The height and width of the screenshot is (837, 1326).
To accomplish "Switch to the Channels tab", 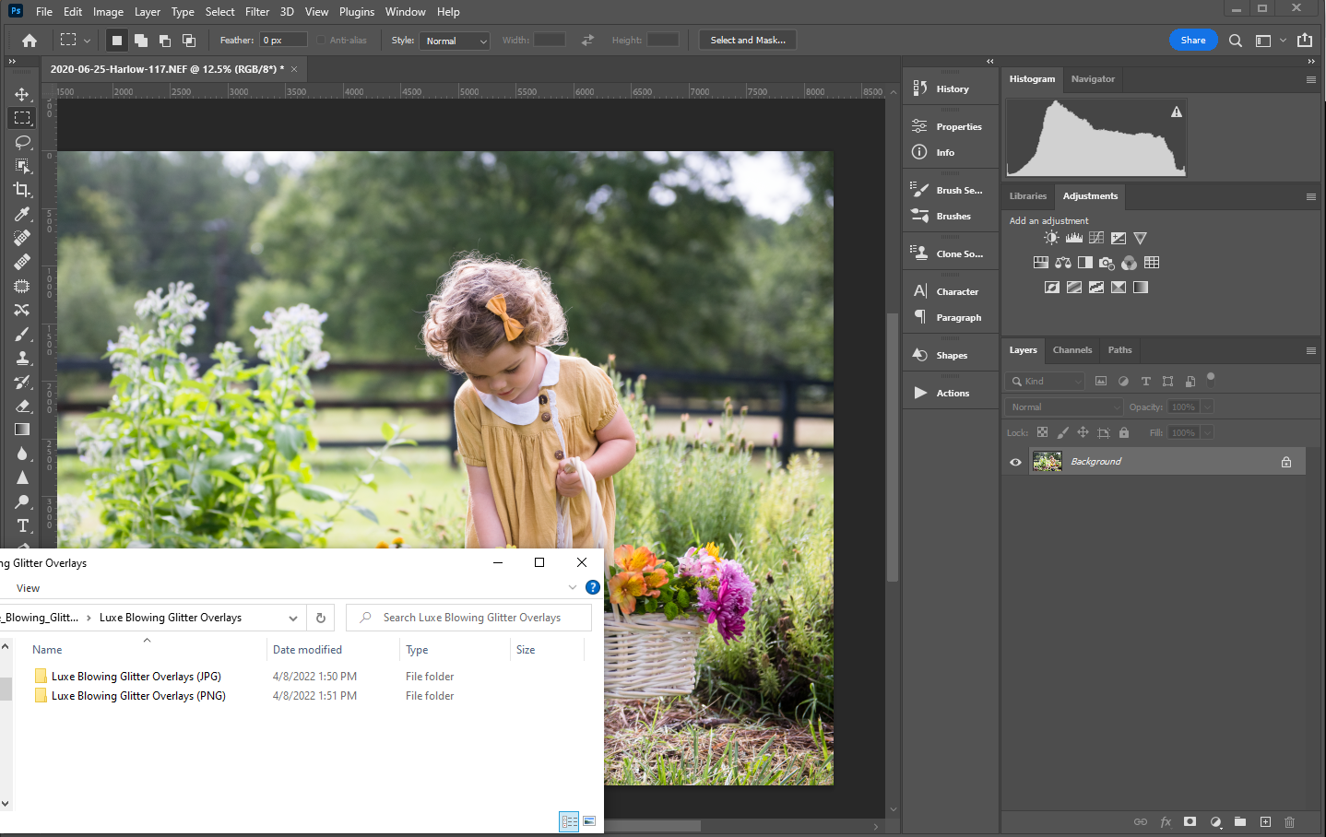I will coord(1071,350).
